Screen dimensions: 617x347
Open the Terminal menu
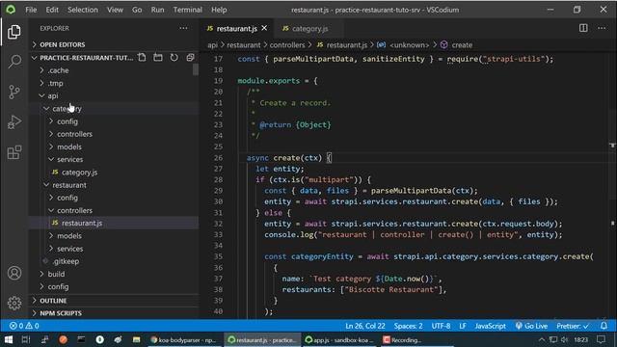(x=187, y=10)
